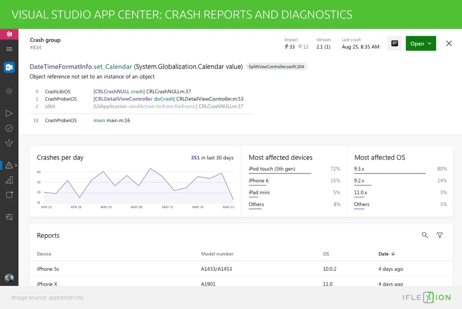Open the crash group annotation note icon
The height and width of the screenshot is (309, 462).
[395, 43]
